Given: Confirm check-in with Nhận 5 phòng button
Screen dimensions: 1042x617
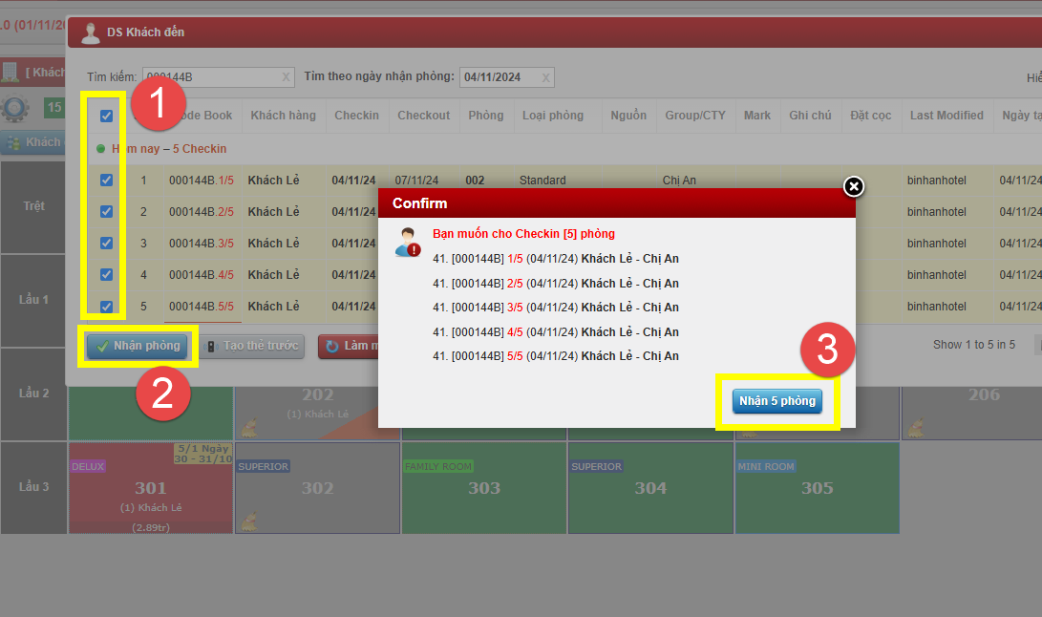Looking at the screenshot, I should [777, 401].
